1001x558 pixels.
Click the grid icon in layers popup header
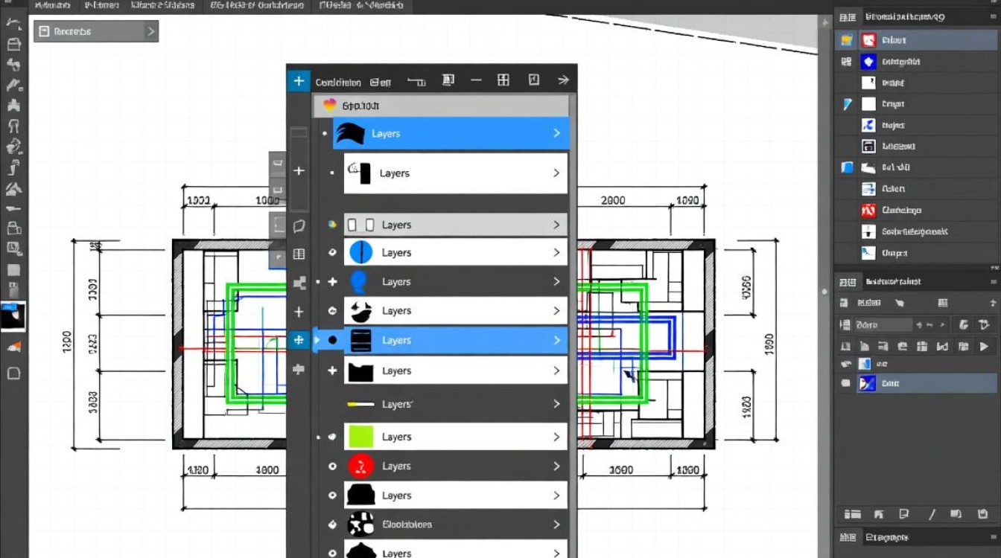click(503, 80)
